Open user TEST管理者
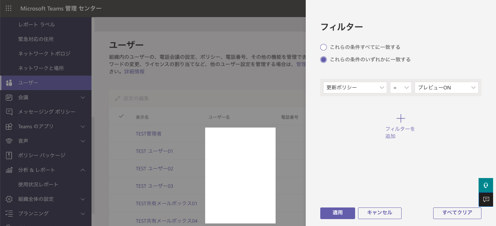Image resolution: width=496 pixels, height=226 pixels. pos(149,134)
